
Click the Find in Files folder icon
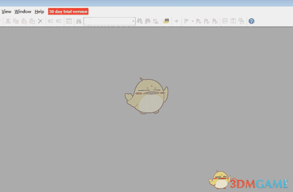point(166,21)
